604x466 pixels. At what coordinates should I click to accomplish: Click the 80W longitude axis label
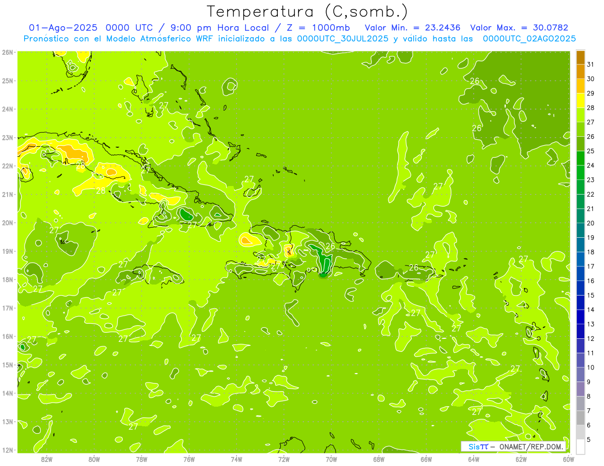coord(94,459)
